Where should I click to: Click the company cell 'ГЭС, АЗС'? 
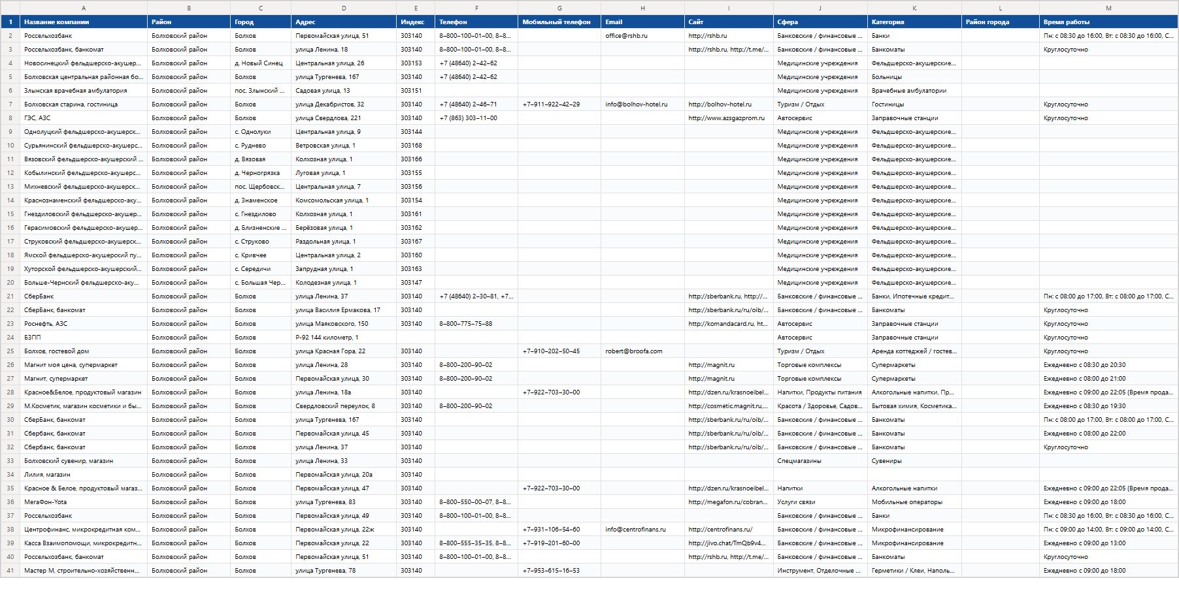[x=84, y=118]
